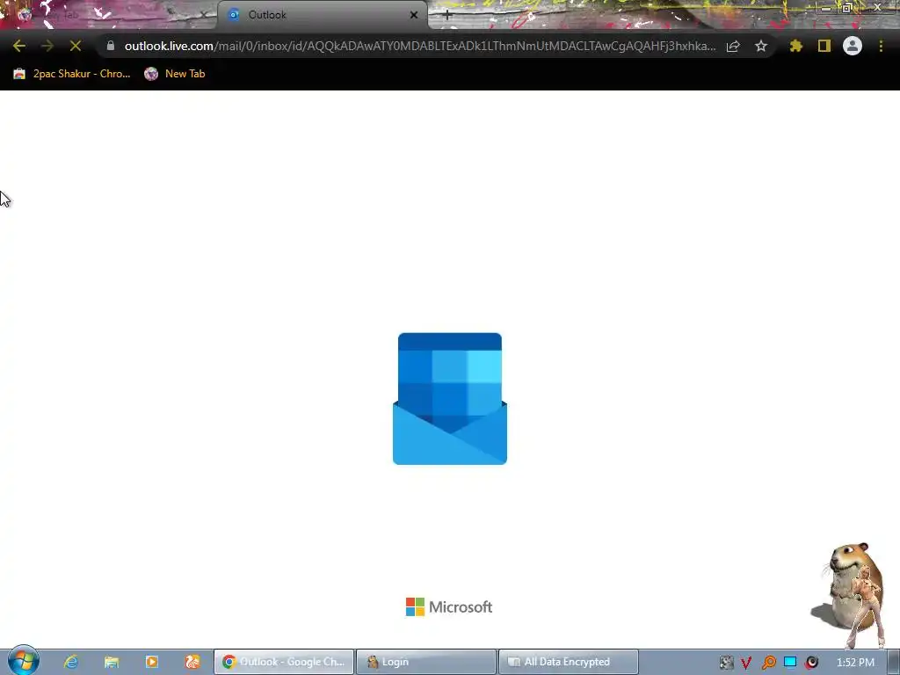900x675 pixels.
Task: Toggle the Chrome side panel
Action: (824, 46)
